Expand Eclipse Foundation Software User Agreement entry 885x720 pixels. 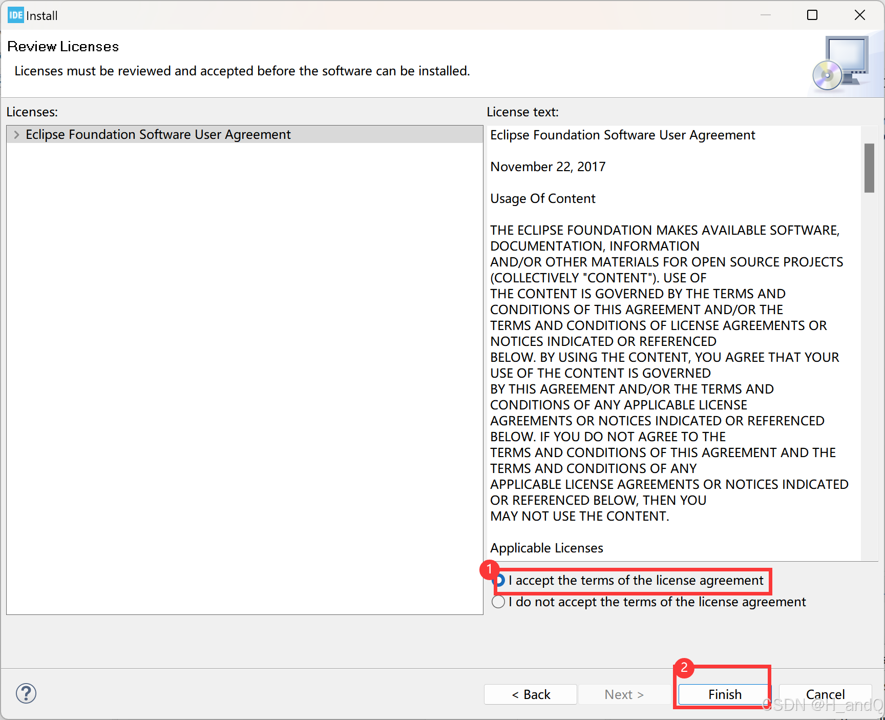16,135
